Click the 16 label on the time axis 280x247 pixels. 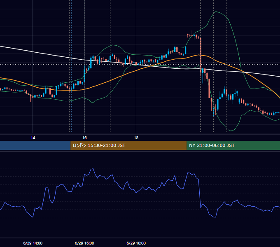pos(84,138)
